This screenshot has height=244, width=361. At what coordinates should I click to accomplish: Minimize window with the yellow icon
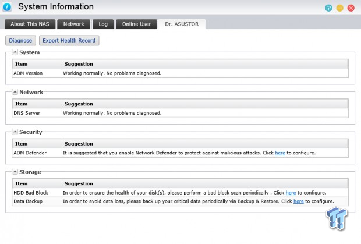tap(340, 8)
